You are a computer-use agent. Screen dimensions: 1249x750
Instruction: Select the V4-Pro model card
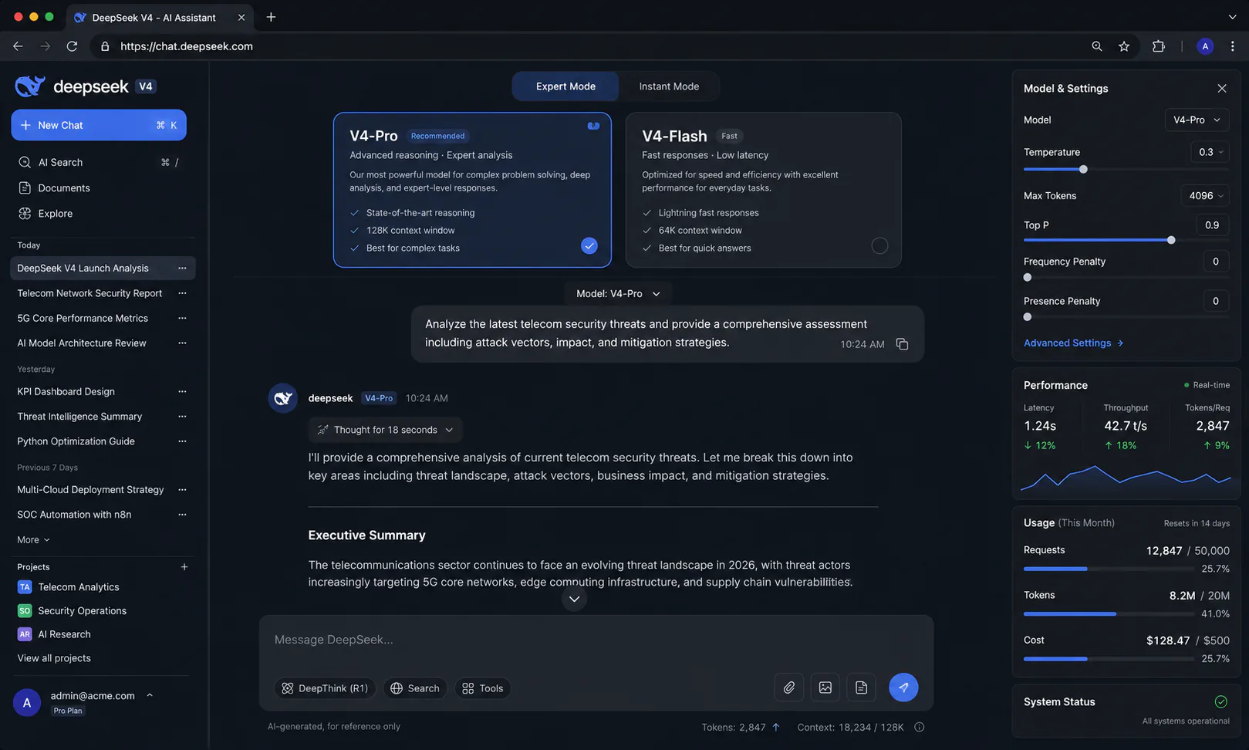tap(472, 190)
